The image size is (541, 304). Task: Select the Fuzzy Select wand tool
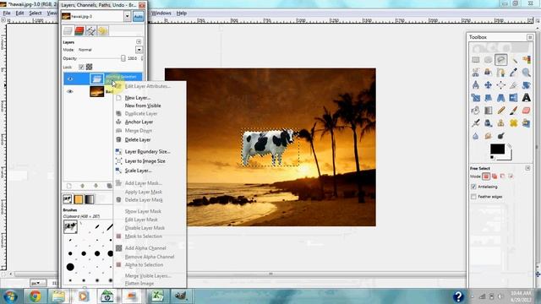[514, 60]
